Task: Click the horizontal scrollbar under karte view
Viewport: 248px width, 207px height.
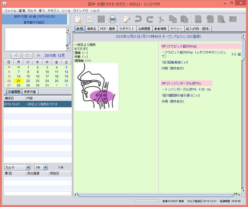Action: point(155,195)
